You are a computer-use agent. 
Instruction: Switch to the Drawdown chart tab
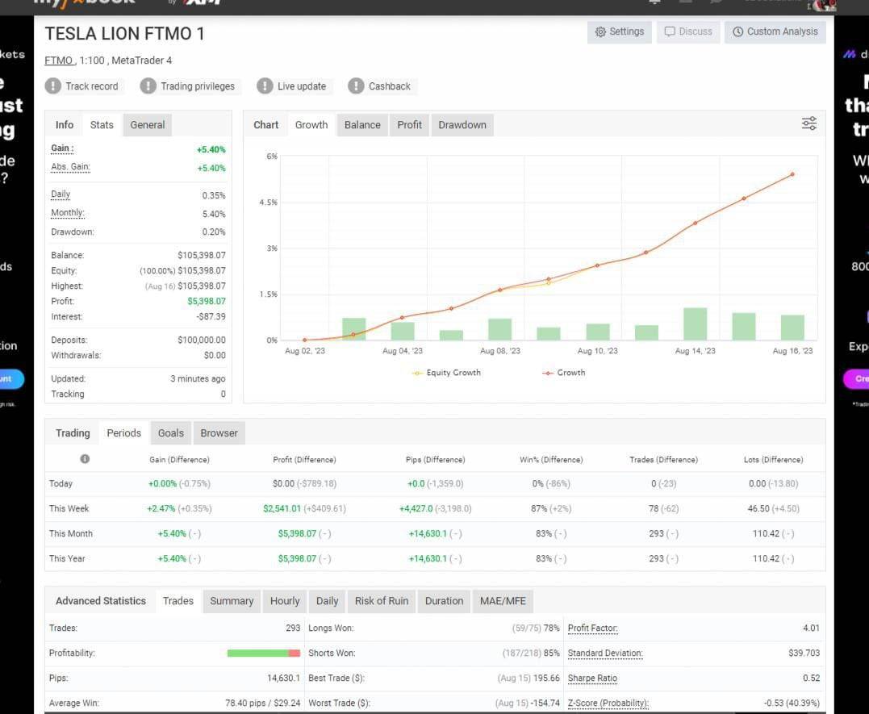pos(462,125)
